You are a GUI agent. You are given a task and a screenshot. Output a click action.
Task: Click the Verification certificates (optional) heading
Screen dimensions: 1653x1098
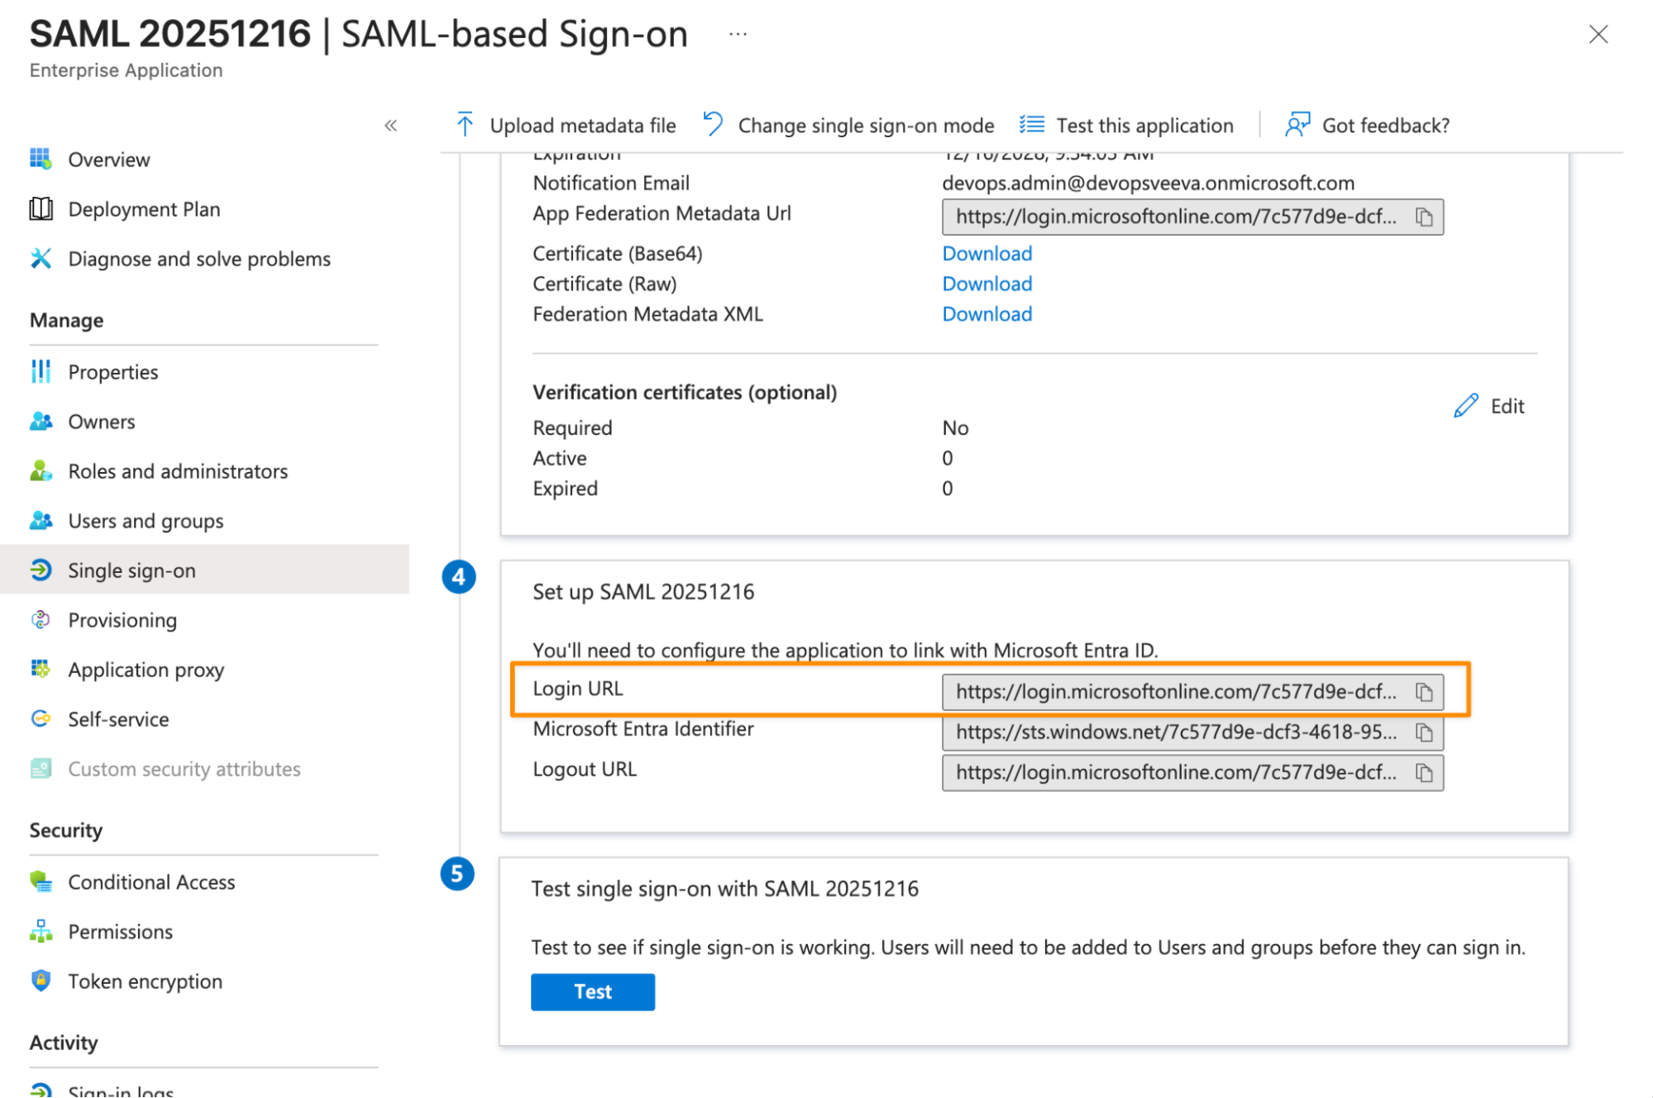[x=684, y=392]
